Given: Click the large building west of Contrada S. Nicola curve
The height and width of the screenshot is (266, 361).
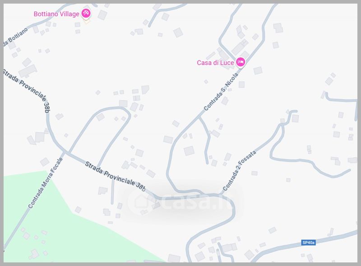Looking at the screenshot, I should coord(189,151).
